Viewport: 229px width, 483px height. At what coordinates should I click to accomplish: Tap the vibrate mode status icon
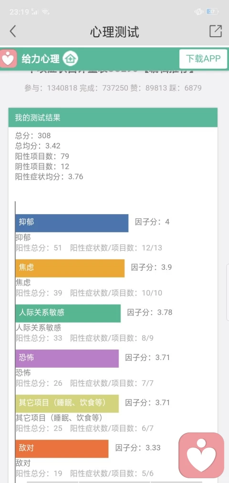(199, 12)
